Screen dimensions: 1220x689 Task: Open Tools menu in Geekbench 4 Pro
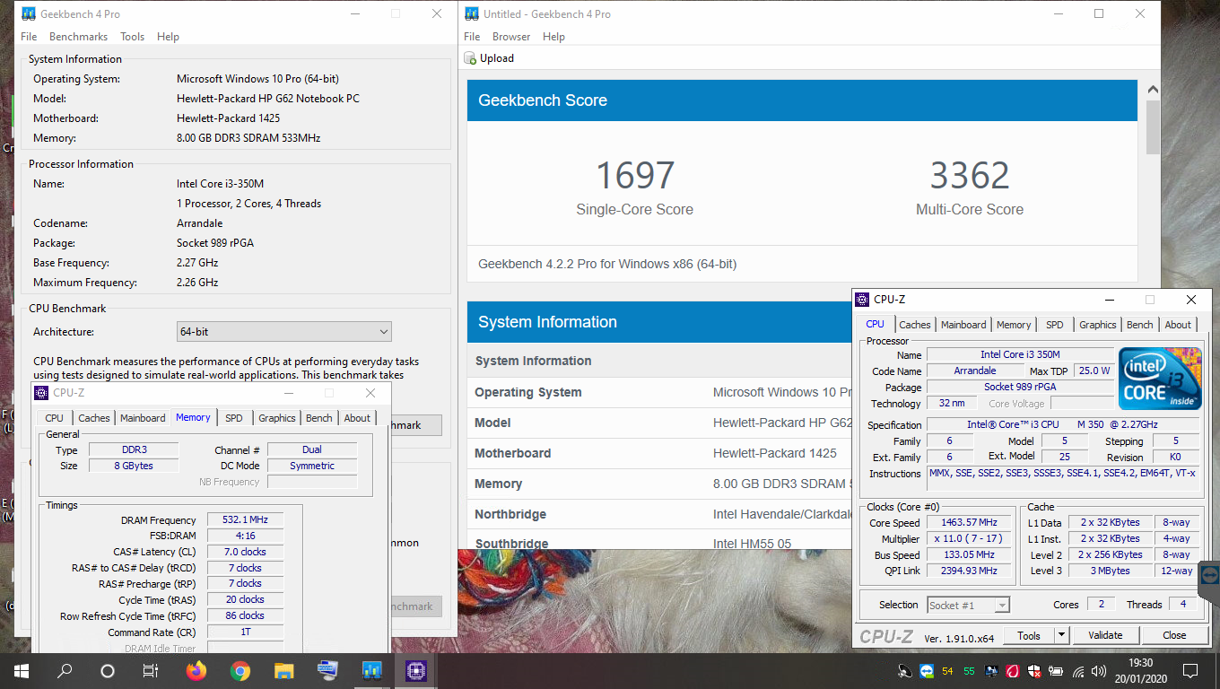coord(132,37)
